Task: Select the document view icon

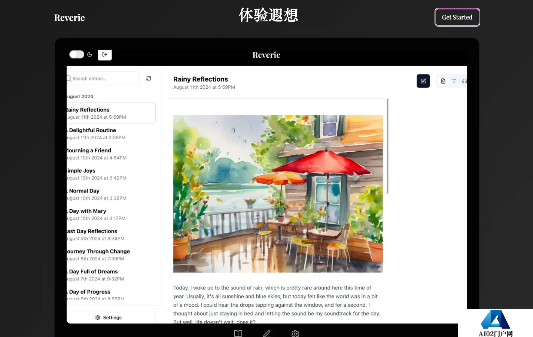Action: 443,81
